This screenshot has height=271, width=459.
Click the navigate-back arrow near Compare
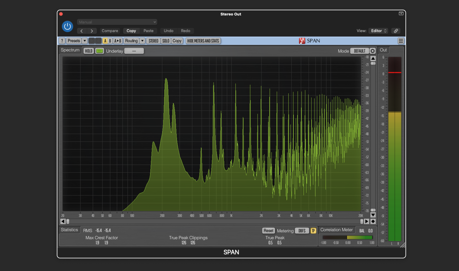tap(82, 31)
